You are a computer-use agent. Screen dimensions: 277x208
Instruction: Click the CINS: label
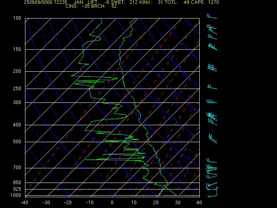72,6
